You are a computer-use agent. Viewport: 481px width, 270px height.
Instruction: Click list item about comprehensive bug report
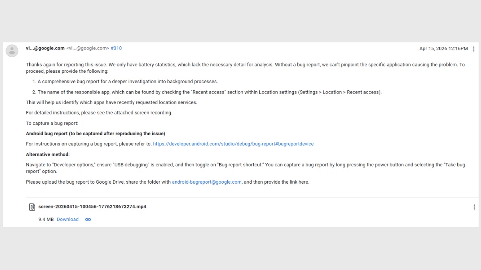pyautogui.click(x=127, y=82)
